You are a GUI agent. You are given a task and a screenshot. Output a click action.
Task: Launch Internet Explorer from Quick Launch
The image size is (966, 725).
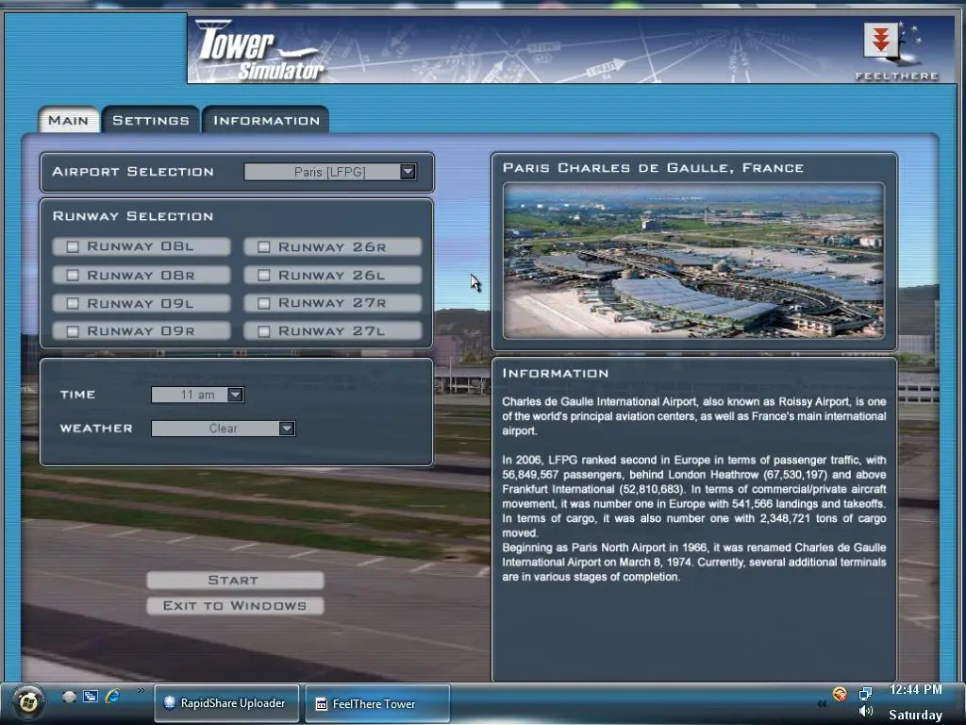point(113,696)
